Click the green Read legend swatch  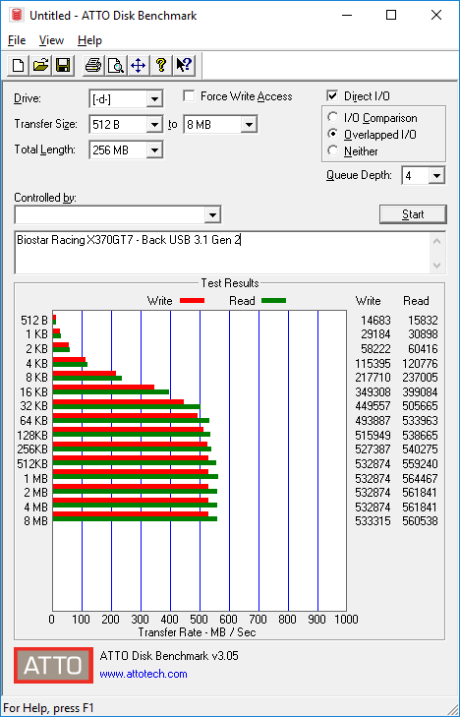pyautogui.click(x=273, y=300)
